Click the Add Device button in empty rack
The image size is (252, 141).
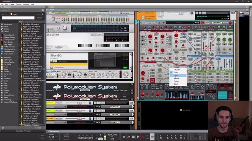tap(185, 110)
